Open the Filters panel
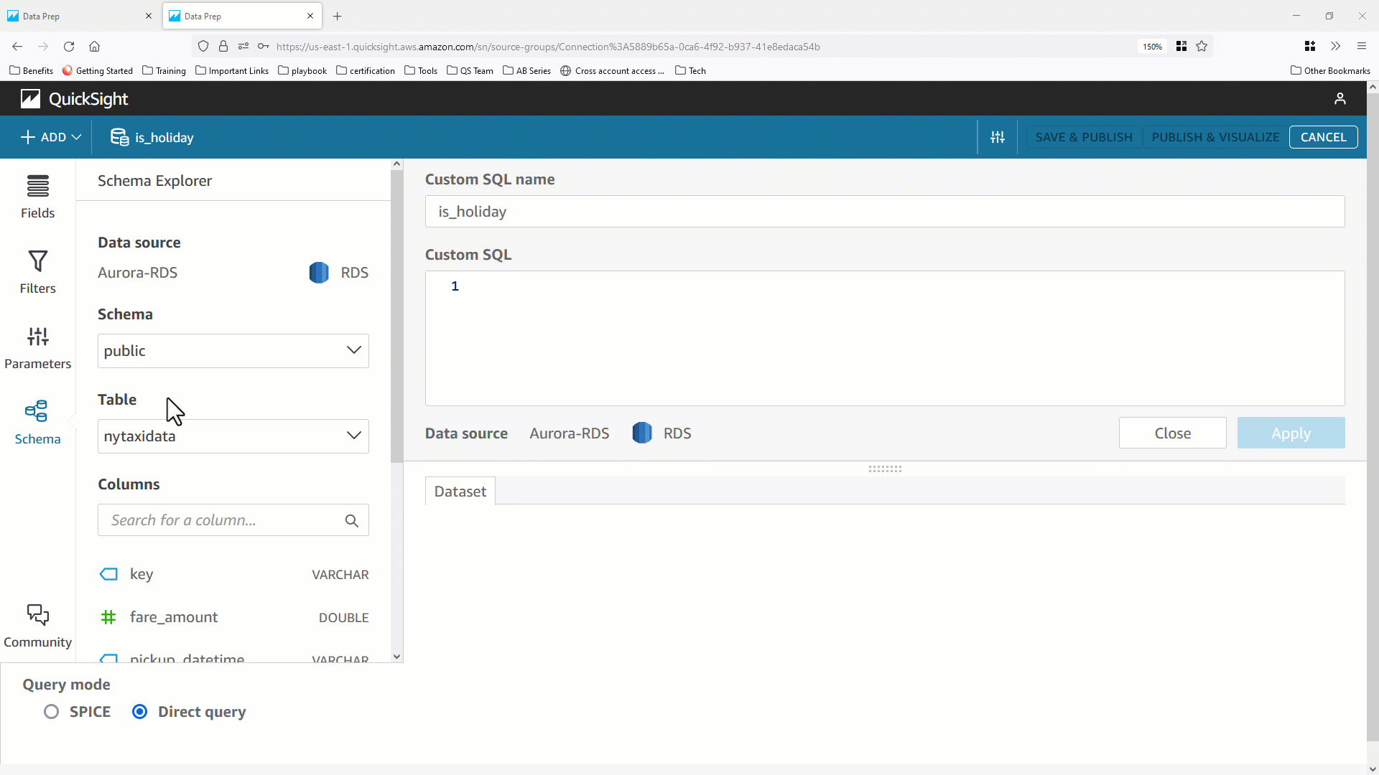The height and width of the screenshot is (775, 1379). click(x=37, y=271)
